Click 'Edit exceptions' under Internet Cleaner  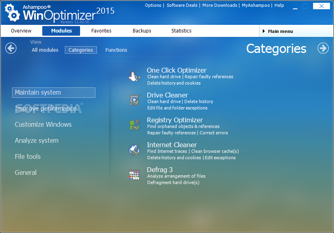pyautogui.click(x=220, y=158)
